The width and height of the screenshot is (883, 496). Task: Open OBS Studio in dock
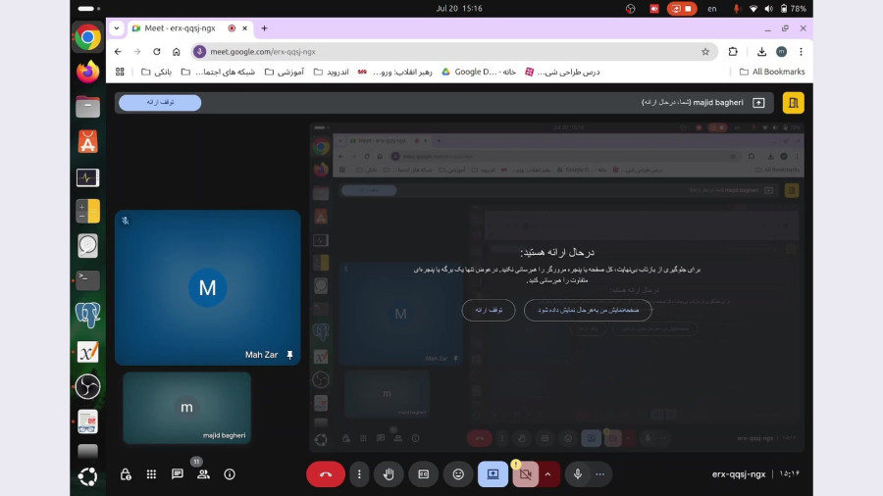click(88, 386)
